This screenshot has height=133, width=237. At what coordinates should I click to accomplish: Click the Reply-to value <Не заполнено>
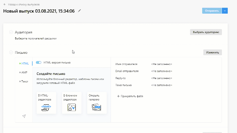[x=162, y=78]
